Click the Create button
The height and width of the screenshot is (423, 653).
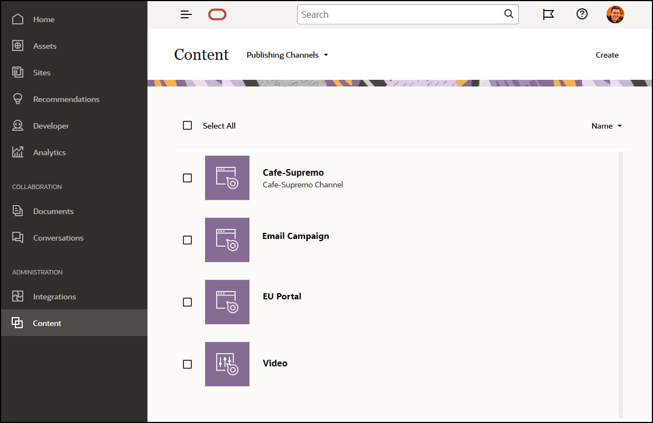point(607,55)
